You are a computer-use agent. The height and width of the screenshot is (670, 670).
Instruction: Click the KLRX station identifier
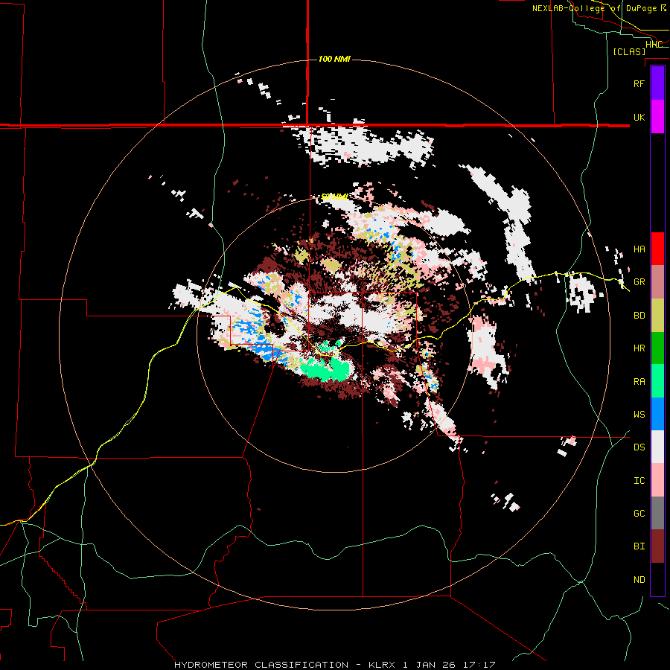tap(382, 665)
